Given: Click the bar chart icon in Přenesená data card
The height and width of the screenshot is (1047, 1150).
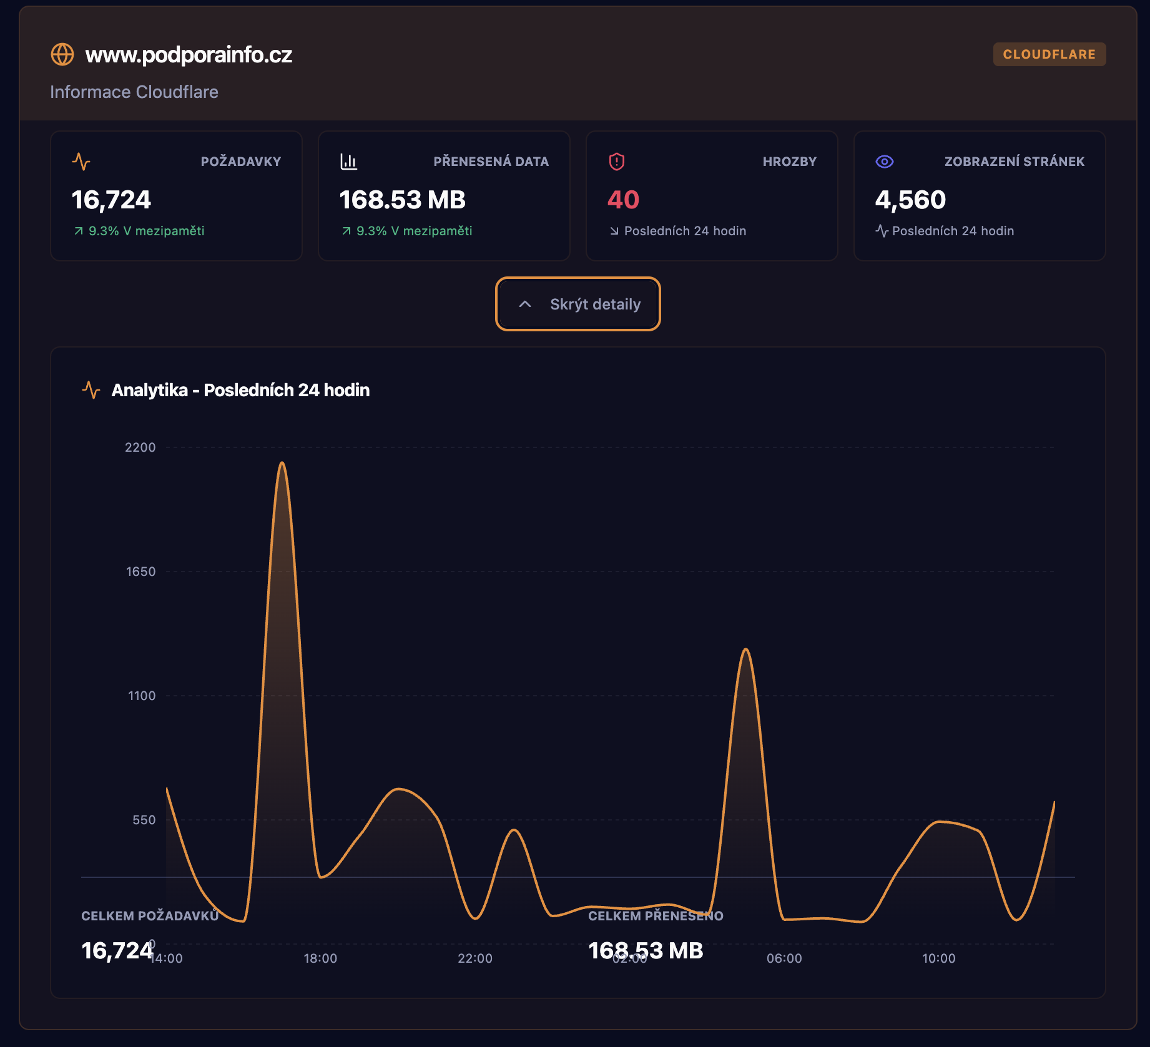Looking at the screenshot, I should pos(348,162).
